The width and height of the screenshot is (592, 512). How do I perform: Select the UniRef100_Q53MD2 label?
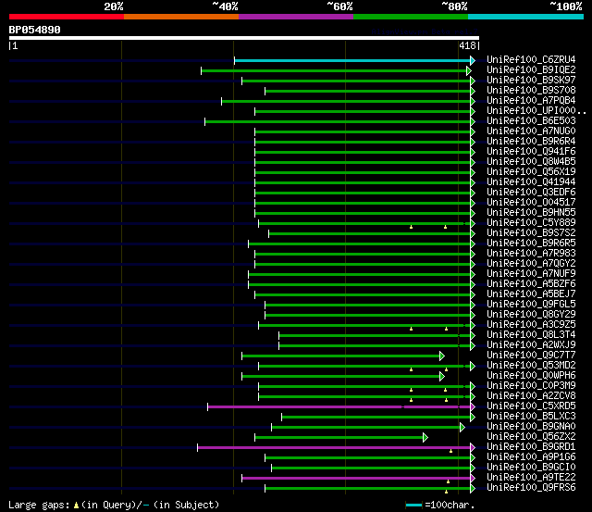coord(531,366)
